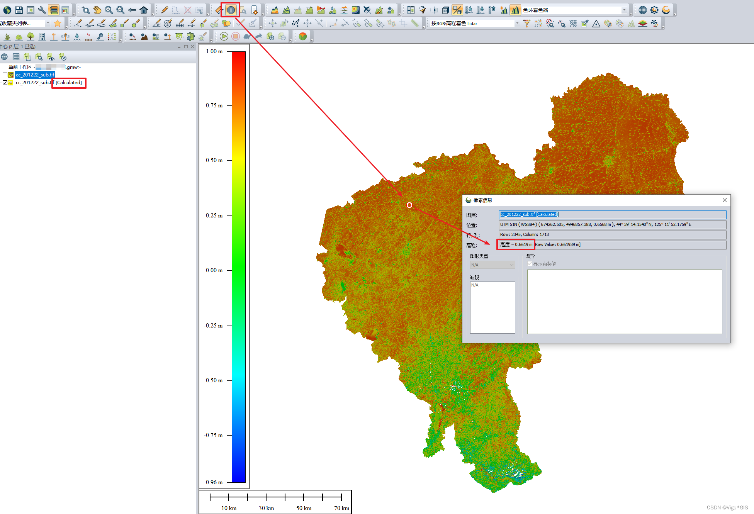Click the Lidar filter funnel icon
The image size is (754, 514).
tap(527, 24)
